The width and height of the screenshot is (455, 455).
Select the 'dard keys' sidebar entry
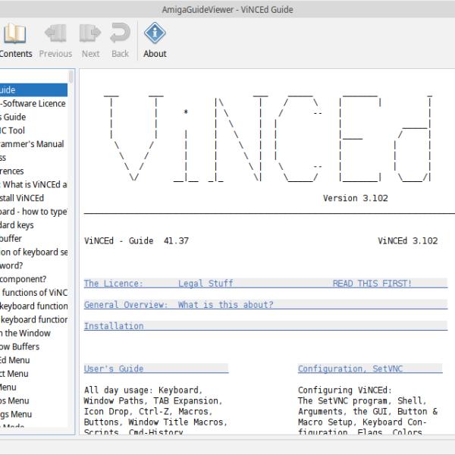coord(33,225)
